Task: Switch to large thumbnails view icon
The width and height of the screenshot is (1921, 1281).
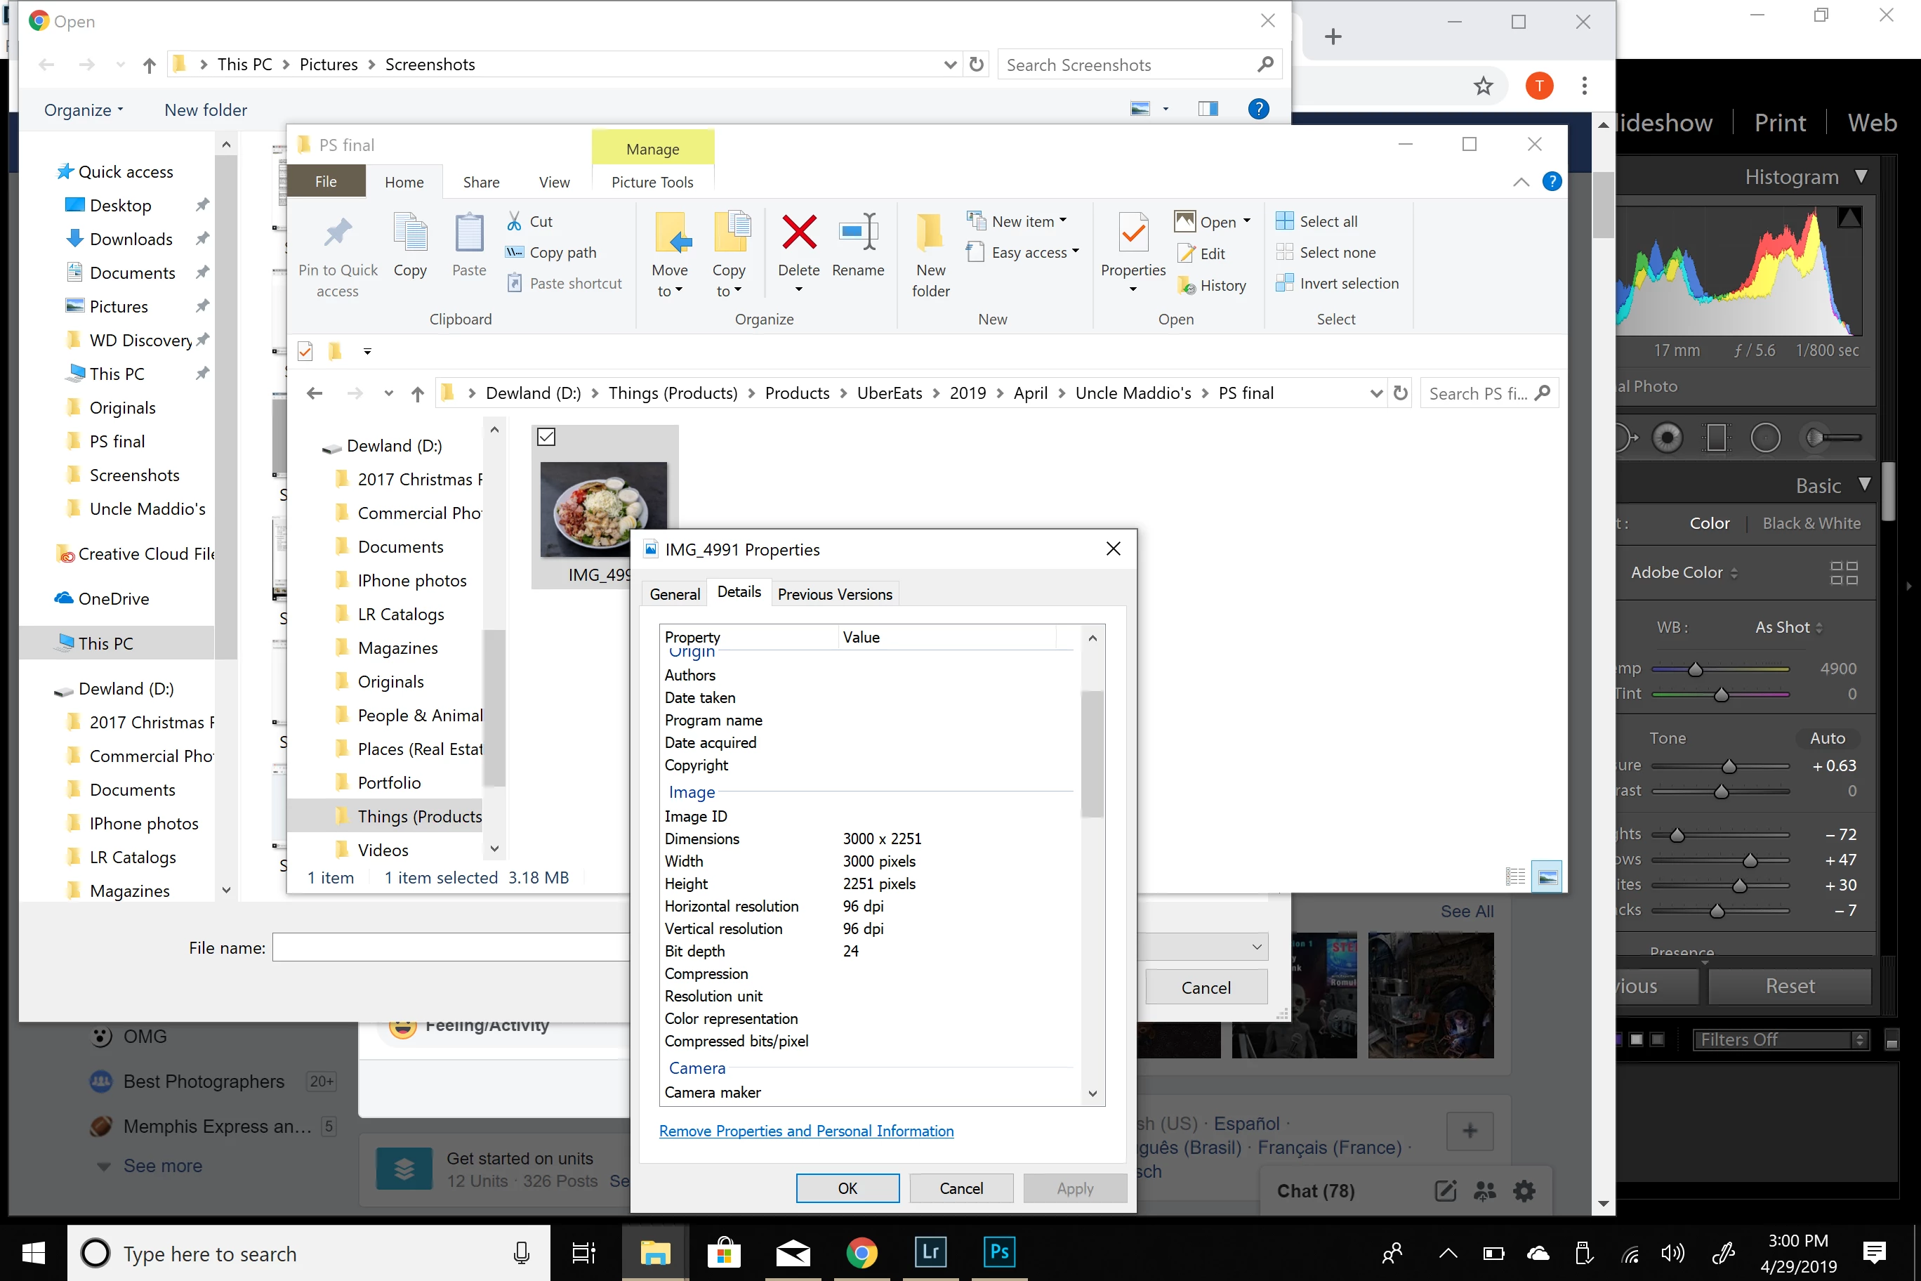Action: [1546, 877]
